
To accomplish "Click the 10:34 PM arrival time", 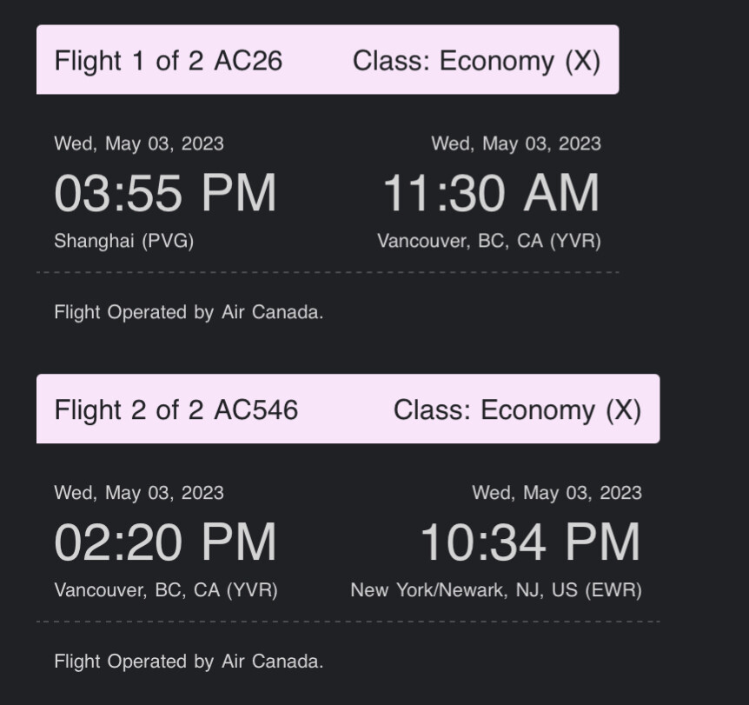I will coord(530,542).
